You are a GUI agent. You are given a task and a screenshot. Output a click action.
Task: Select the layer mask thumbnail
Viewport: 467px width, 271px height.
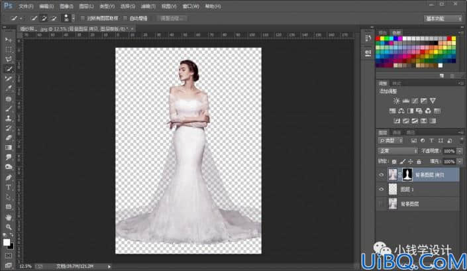coord(407,174)
